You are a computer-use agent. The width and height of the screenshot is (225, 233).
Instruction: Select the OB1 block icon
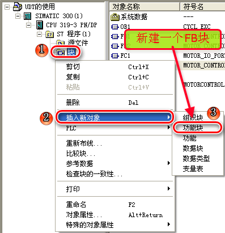[115, 27]
